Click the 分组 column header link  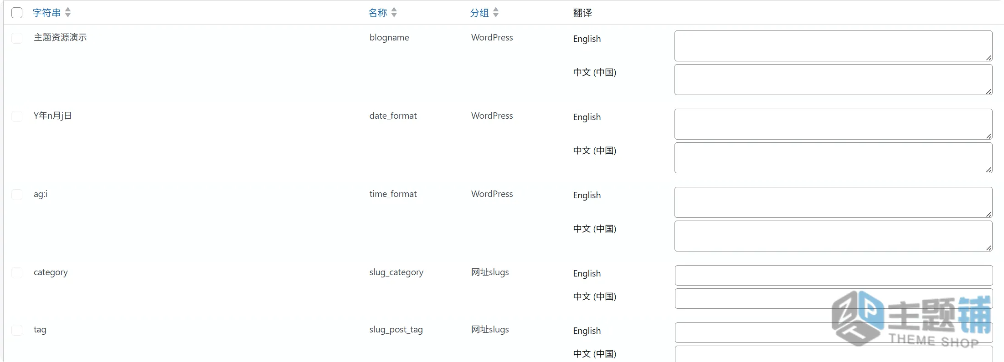coord(479,13)
